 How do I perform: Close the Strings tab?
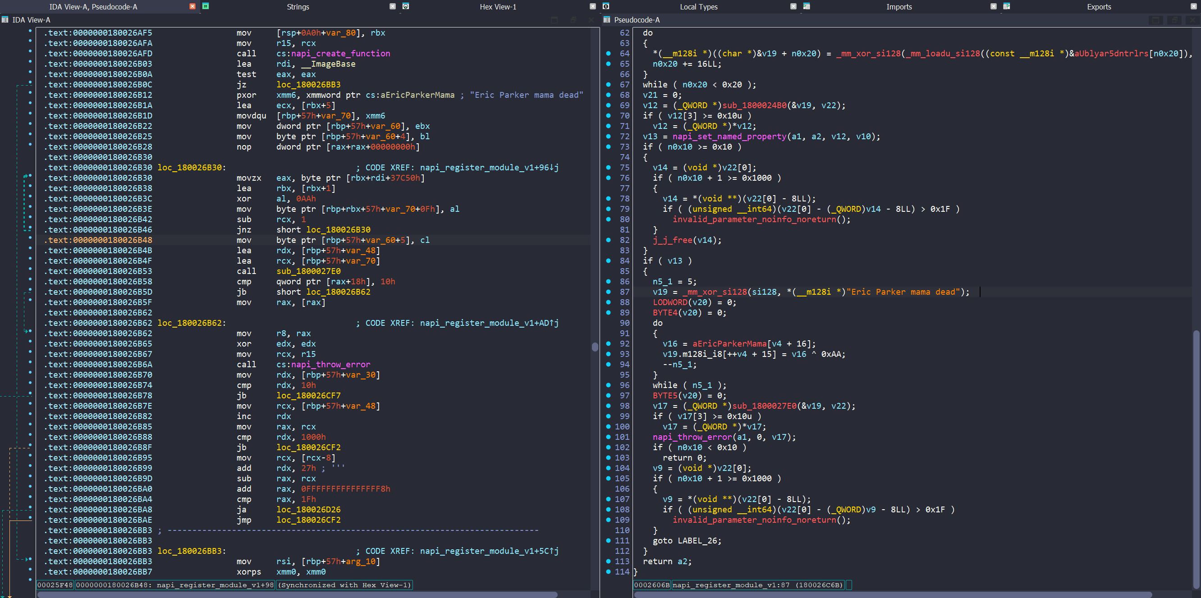tap(393, 6)
